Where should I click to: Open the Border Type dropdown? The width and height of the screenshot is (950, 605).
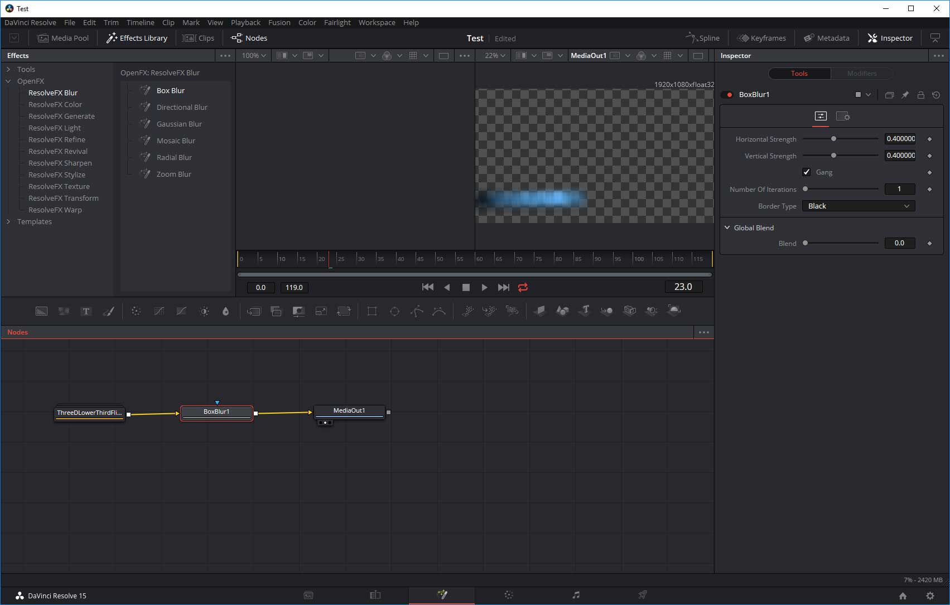tap(859, 206)
